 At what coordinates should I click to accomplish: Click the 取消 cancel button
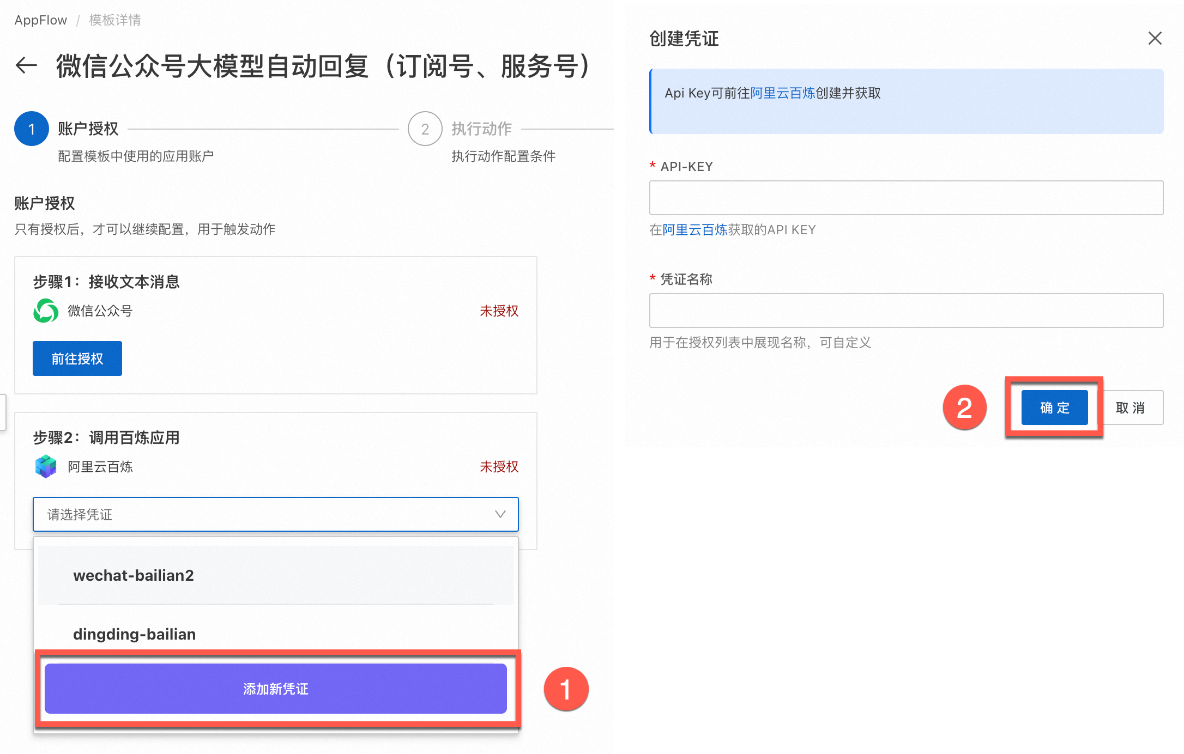[x=1131, y=408]
